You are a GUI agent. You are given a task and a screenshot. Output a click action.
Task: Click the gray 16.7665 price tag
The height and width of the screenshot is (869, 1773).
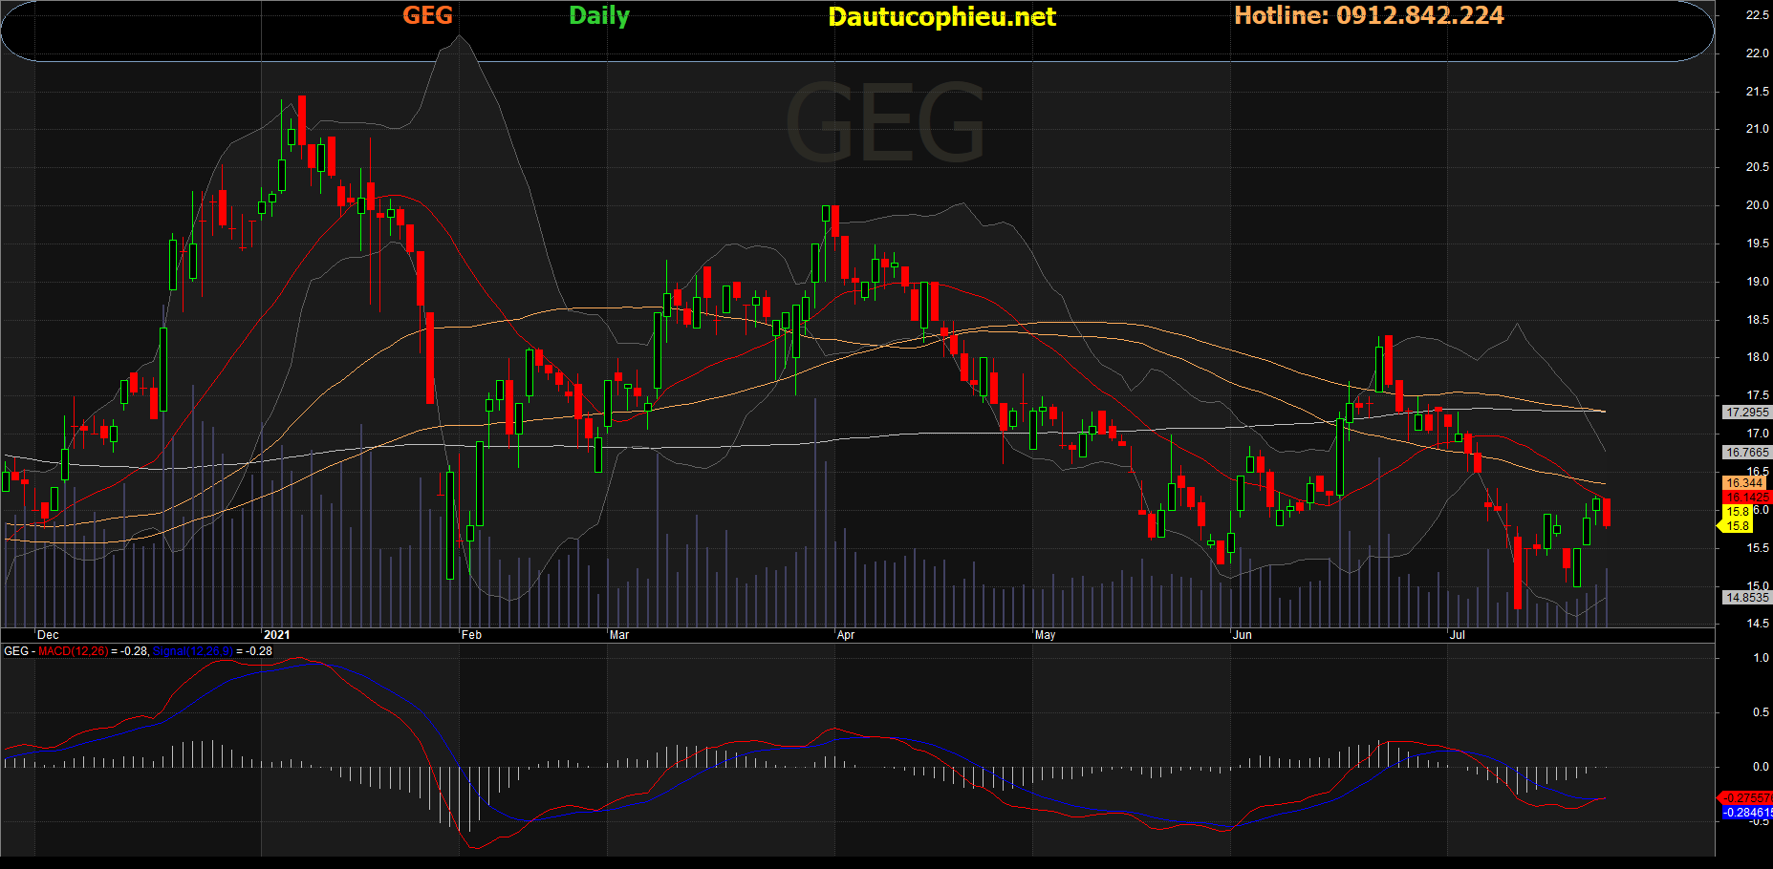pos(1746,453)
